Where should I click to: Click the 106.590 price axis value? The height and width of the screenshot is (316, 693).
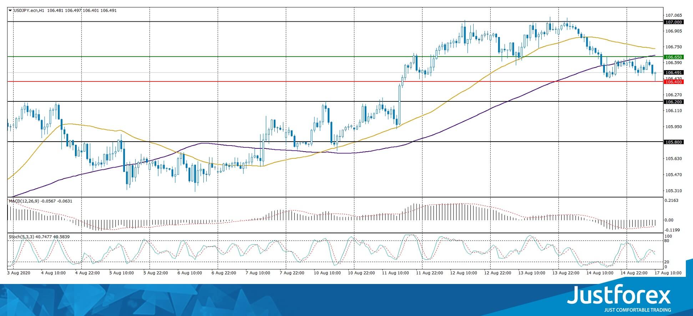674,63
